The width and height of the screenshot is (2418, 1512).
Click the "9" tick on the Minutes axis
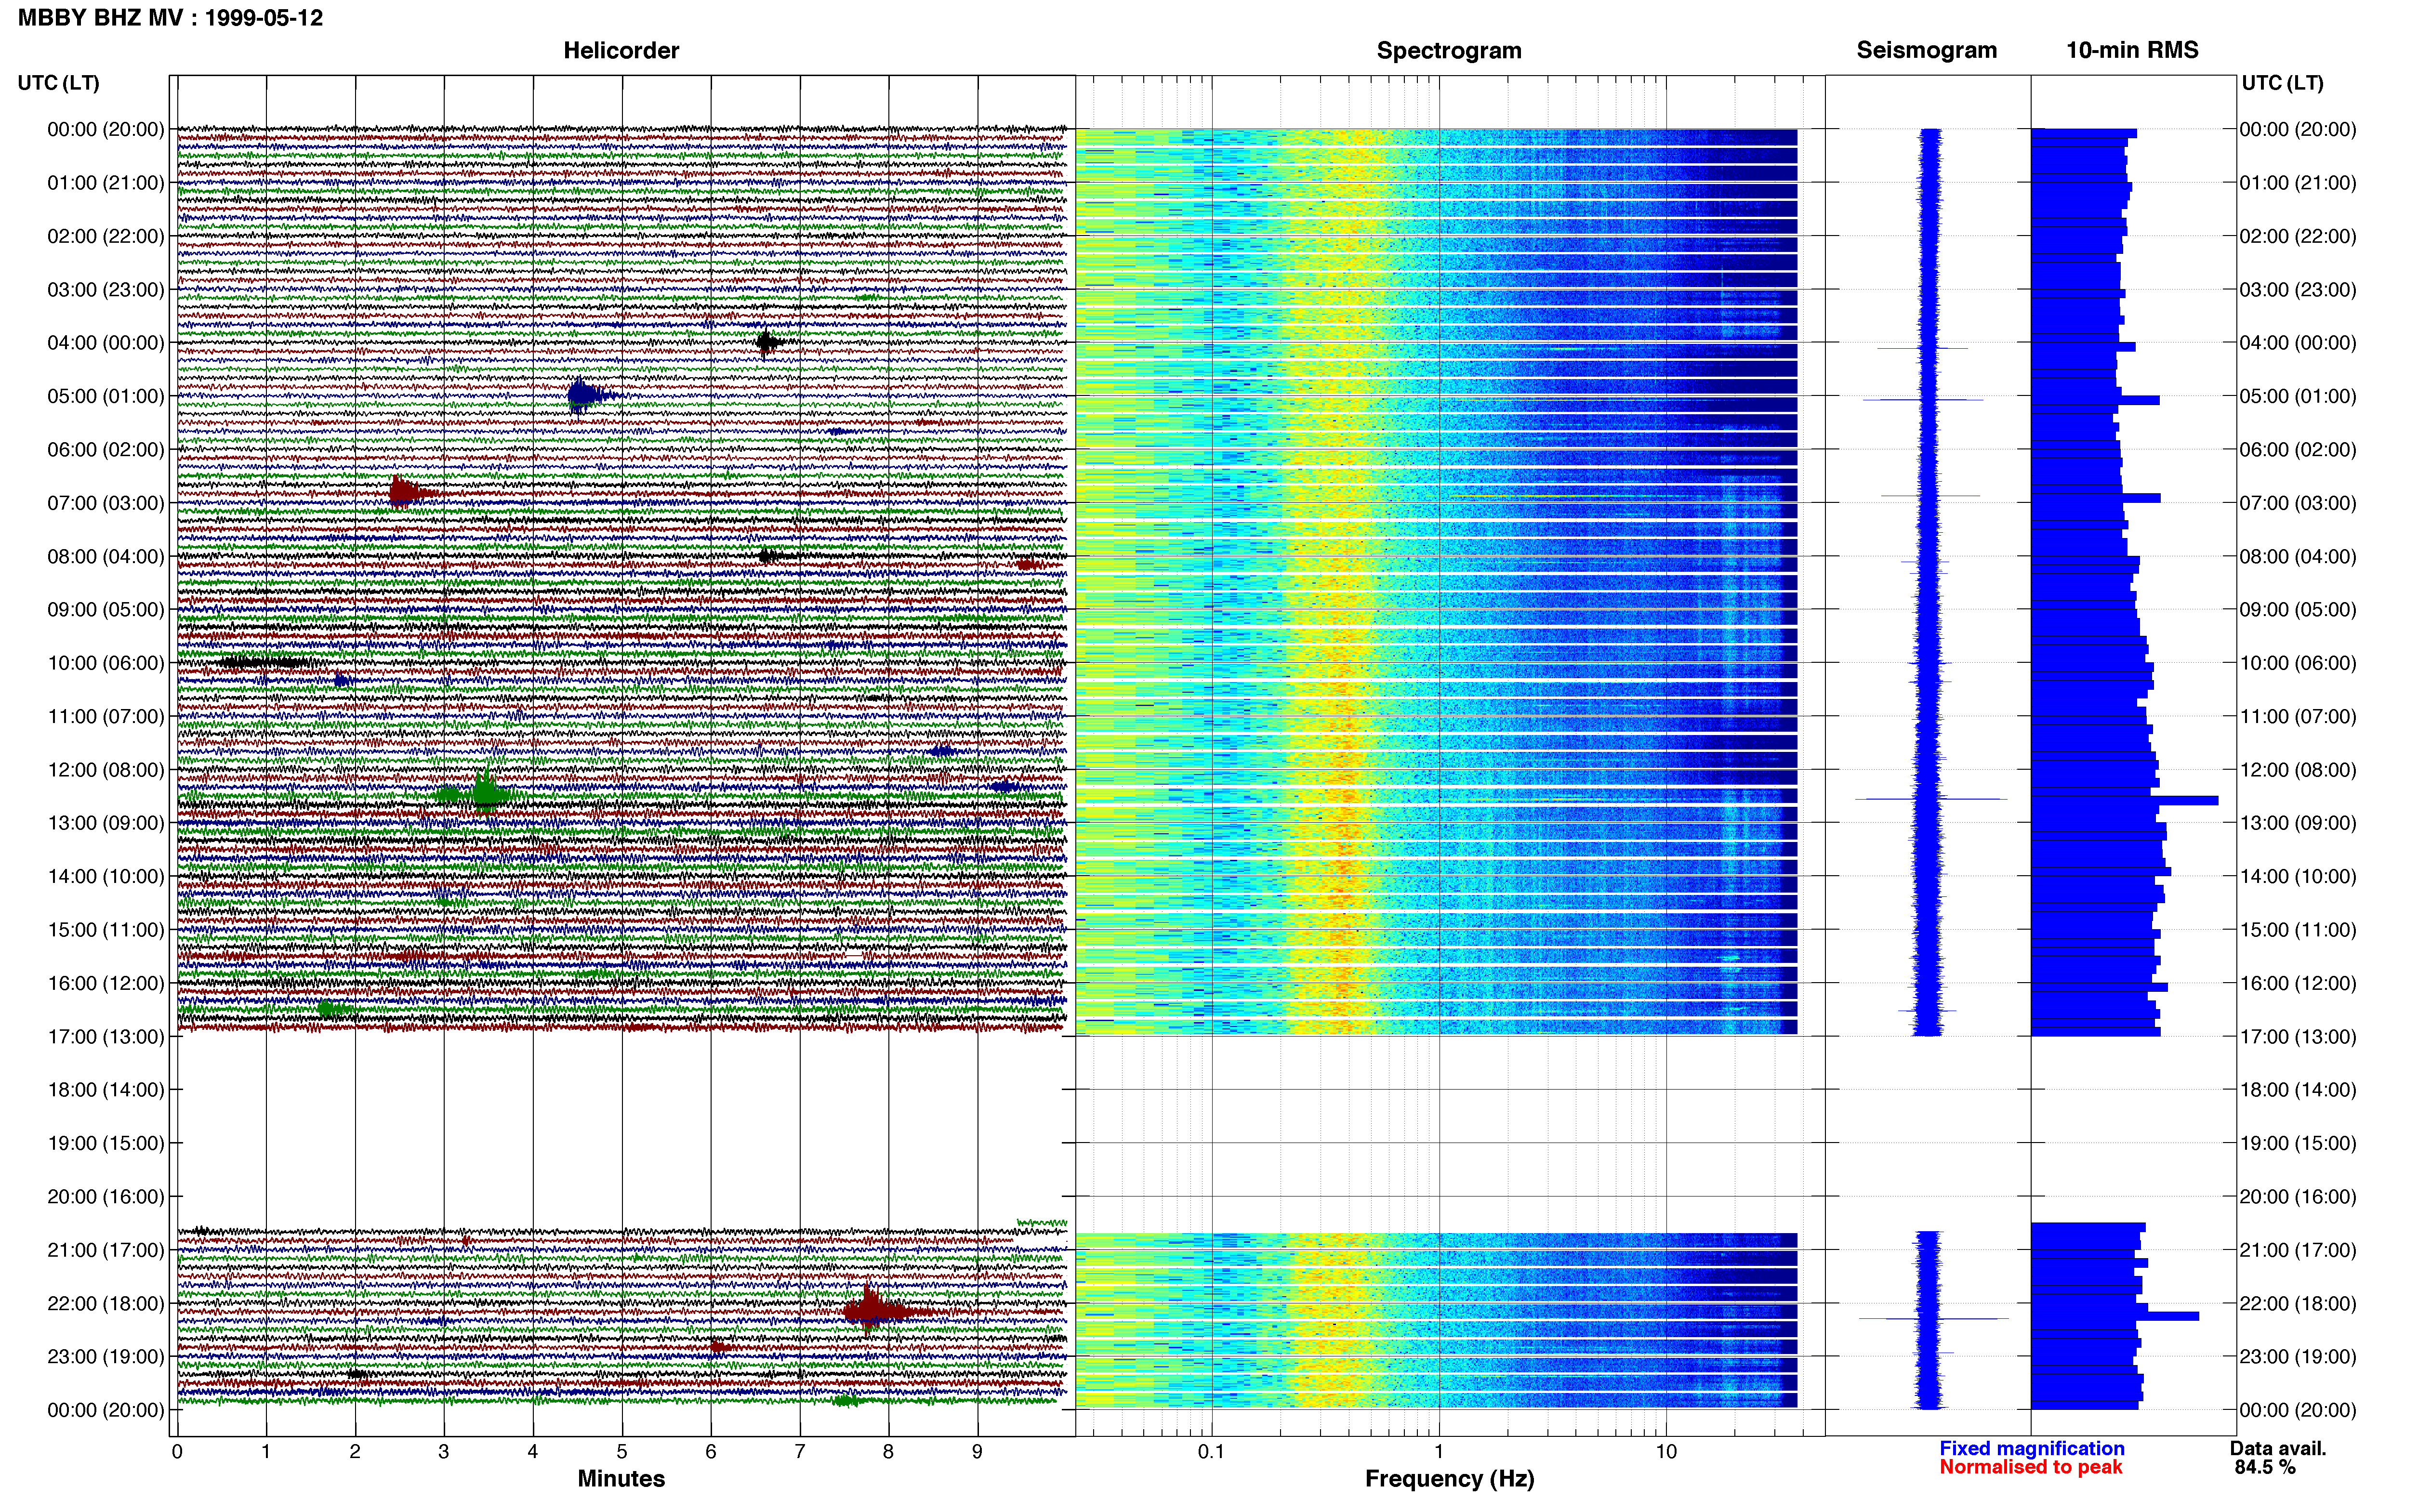click(x=977, y=1451)
